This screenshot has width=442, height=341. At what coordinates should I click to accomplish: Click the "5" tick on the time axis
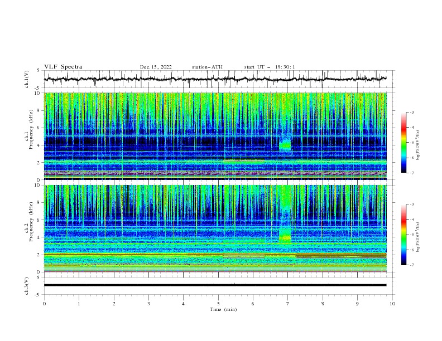[218, 304]
